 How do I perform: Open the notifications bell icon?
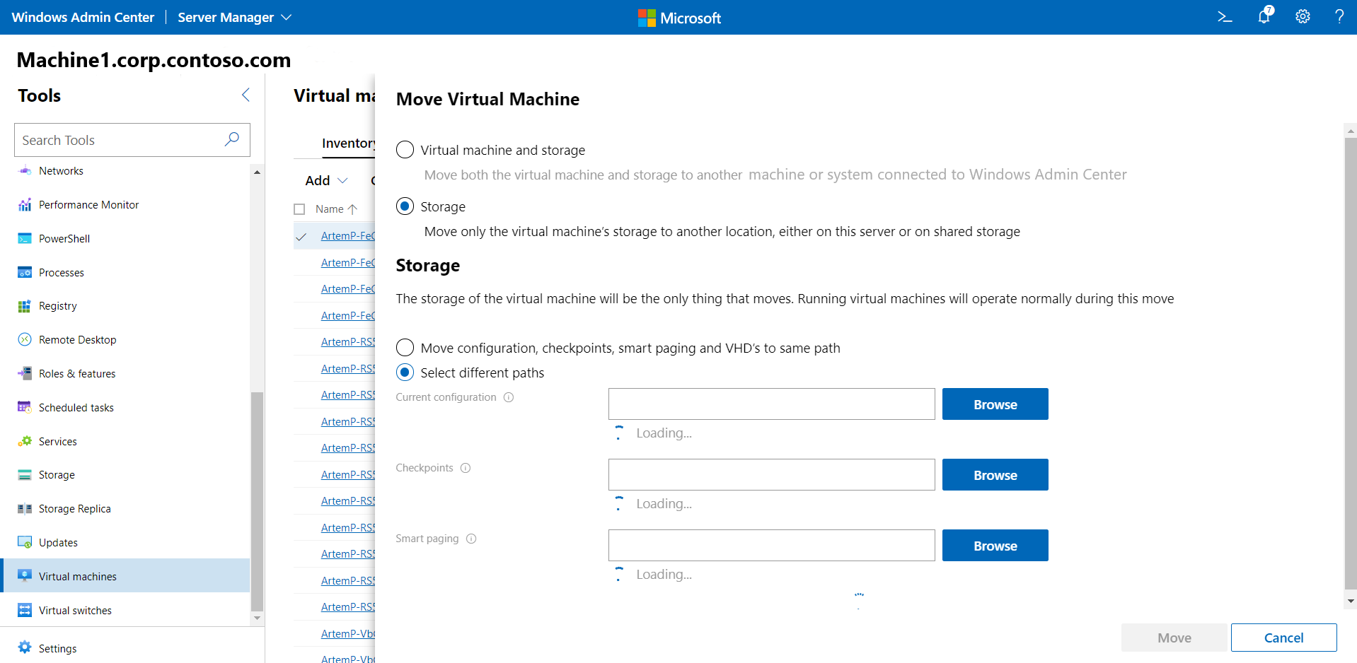coord(1264,16)
